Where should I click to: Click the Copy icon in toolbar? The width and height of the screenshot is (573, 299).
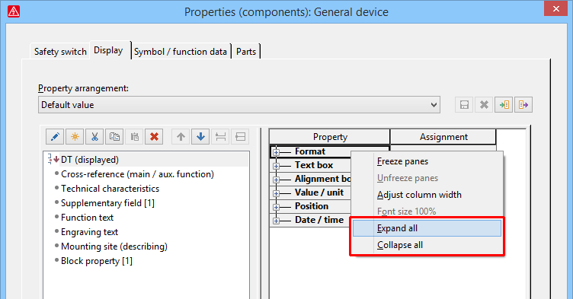(114, 137)
